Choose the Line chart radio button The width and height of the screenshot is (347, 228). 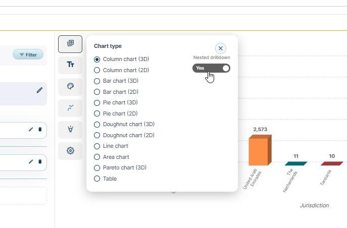(97, 146)
